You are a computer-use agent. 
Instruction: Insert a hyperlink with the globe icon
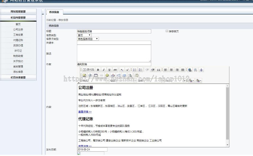coord(190,70)
